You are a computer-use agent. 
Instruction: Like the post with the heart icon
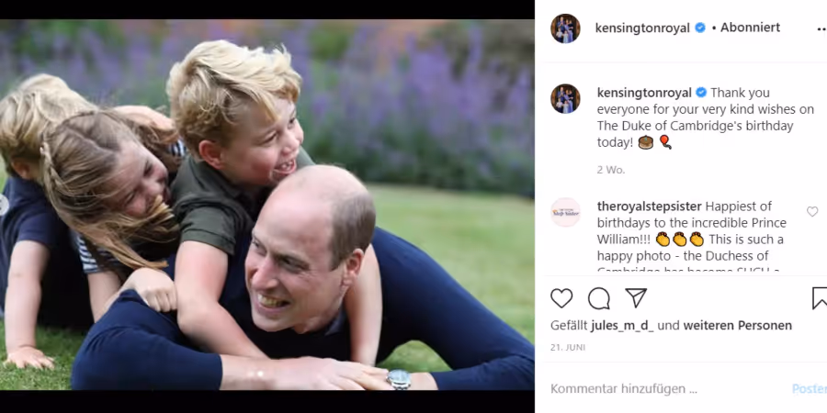[561, 298]
